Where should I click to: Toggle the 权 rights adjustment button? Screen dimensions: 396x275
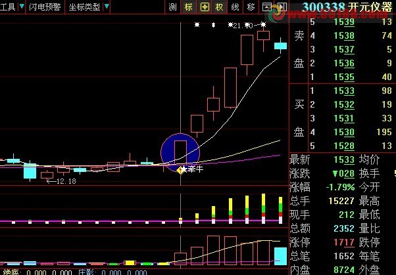click(219, 7)
